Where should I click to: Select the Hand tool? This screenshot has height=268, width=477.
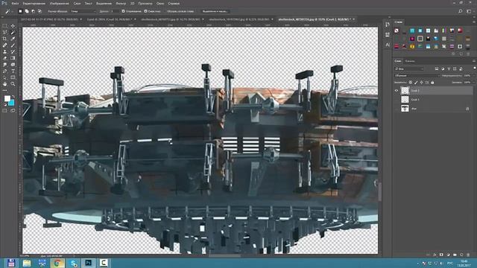(x=4, y=84)
